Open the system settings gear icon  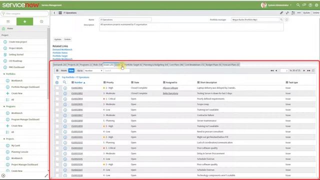316,5
